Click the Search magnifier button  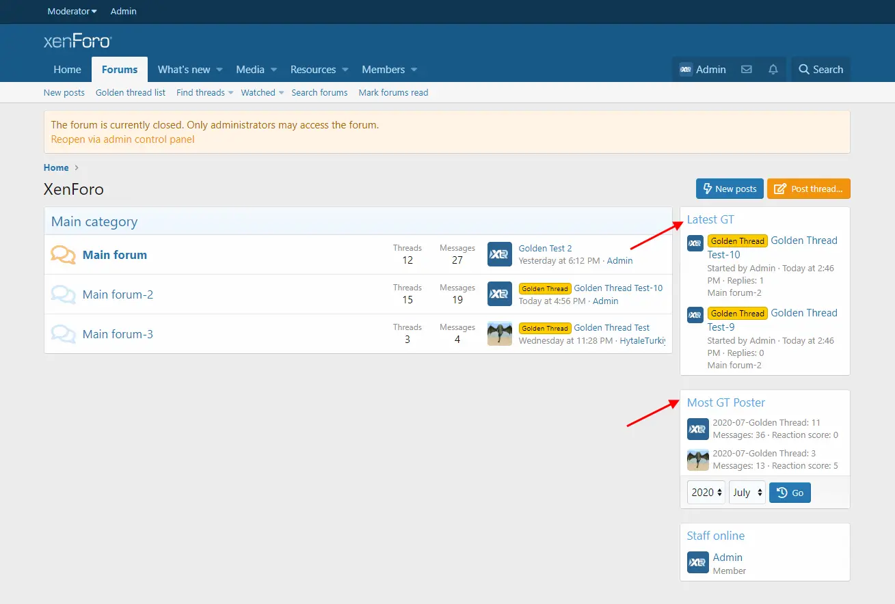coord(821,70)
